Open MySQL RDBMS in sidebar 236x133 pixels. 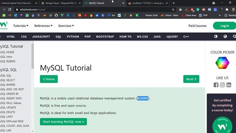(x=8, y=61)
